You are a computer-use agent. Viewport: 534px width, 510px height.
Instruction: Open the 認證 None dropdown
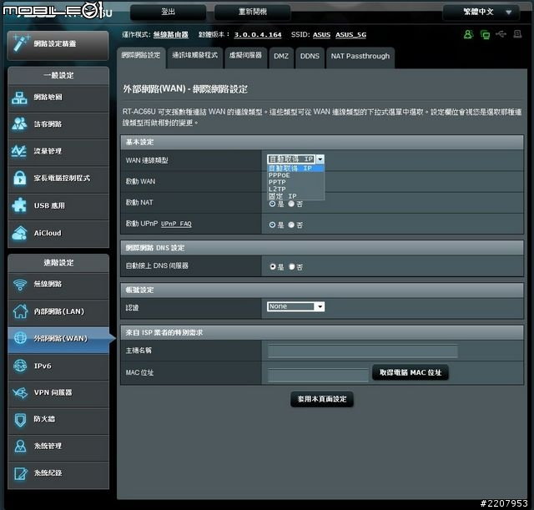pyautogui.click(x=295, y=306)
